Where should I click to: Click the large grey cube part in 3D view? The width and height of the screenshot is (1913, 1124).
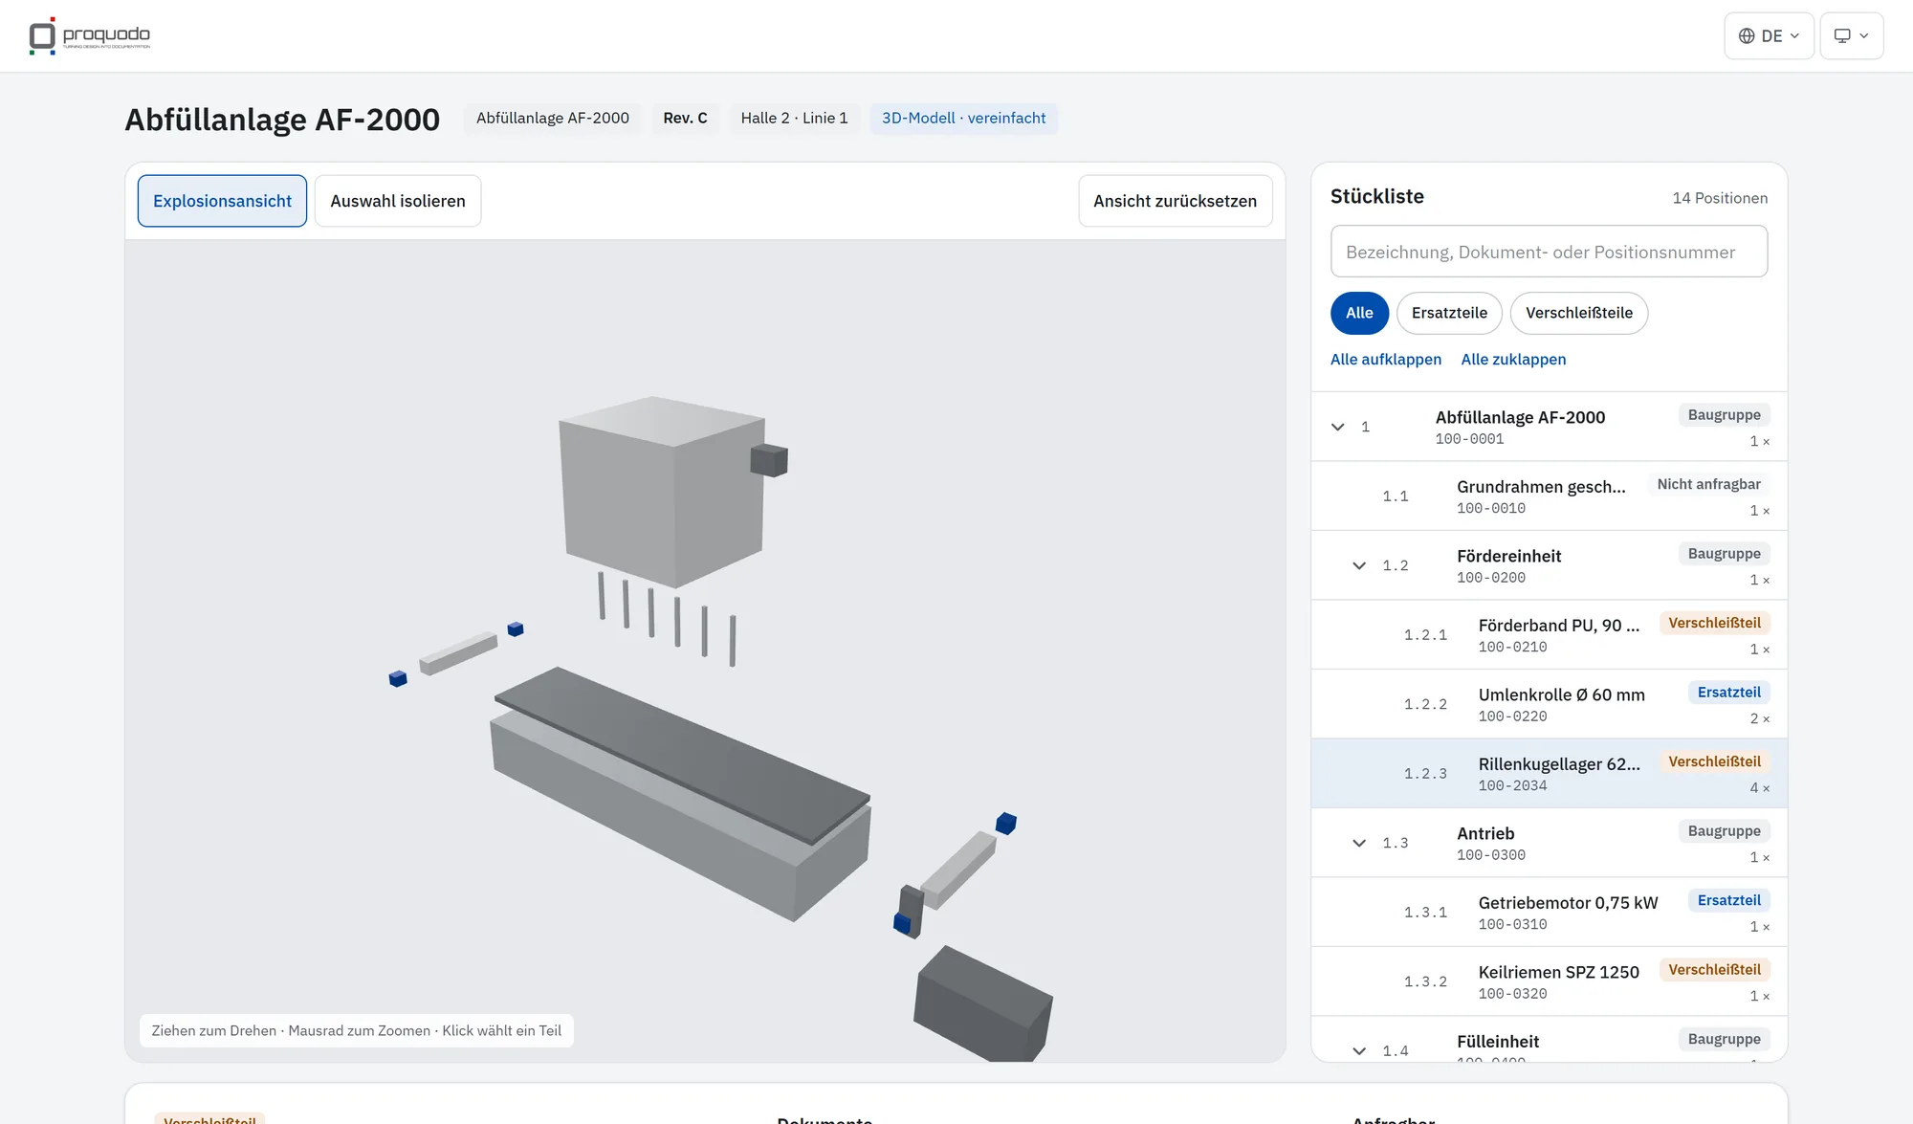660,493
